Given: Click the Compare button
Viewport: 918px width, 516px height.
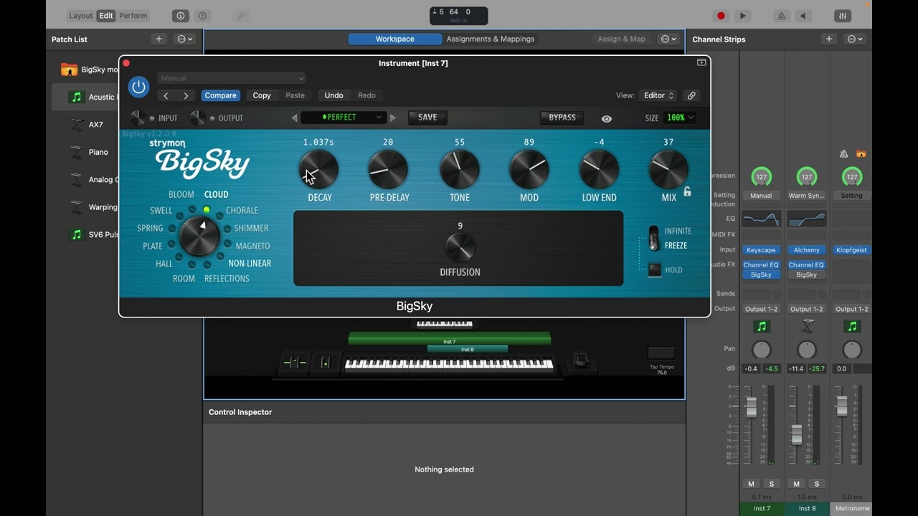Looking at the screenshot, I should point(220,95).
